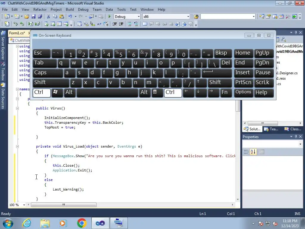Toggle left Shift key on On-Screen Keyboard
Screen dimensions: 305x229
(51, 83)
